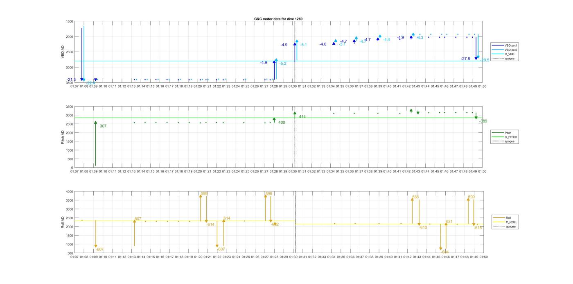Image resolution: width=573 pixels, height=284 pixels.
Task: Click the '400' label in Pitch plot
Action: pyautogui.click(x=282, y=123)
